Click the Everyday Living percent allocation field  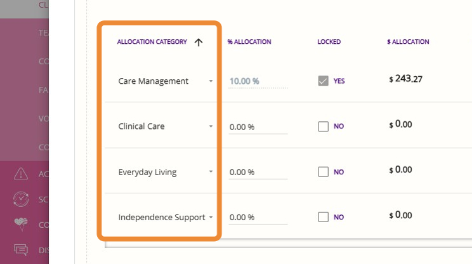[x=258, y=173]
